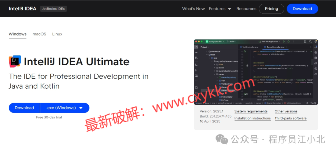Open the AI Assistant spiral icon in IDE preview

(x=316, y=53)
